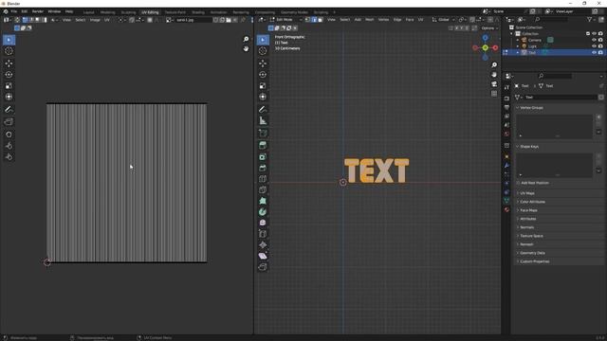Click the mesh name field Text

[x=560, y=97]
